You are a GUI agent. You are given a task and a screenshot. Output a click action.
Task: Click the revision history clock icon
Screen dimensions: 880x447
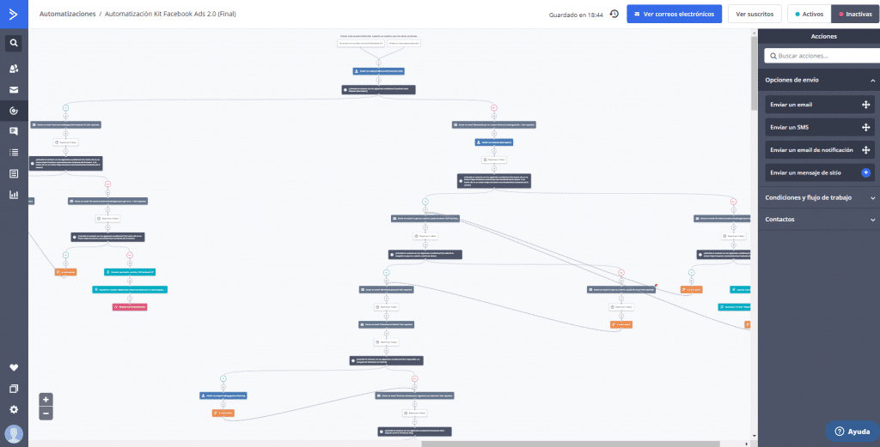[614, 14]
